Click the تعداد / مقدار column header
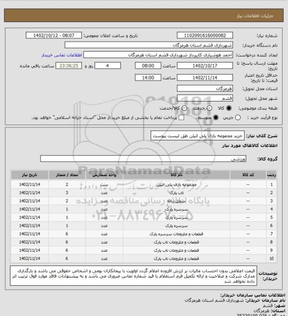Image resolution: width=288 pixels, height=316 pixels. (67, 175)
